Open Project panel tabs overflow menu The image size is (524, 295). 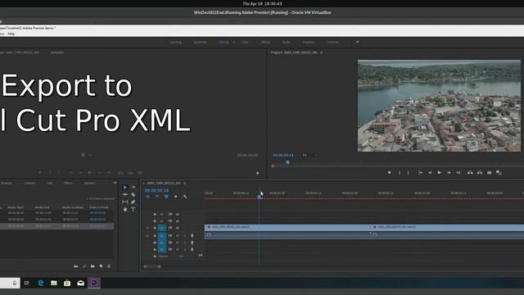[115, 183]
